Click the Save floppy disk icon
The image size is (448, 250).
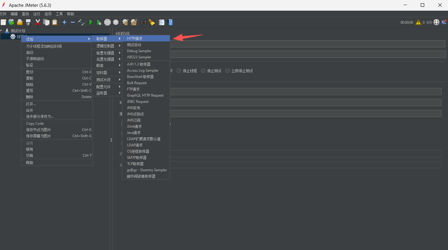(x=28, y=22)
